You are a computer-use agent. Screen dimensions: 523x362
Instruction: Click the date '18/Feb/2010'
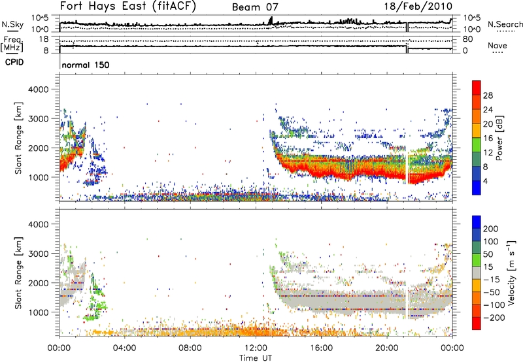click(418, 7)
